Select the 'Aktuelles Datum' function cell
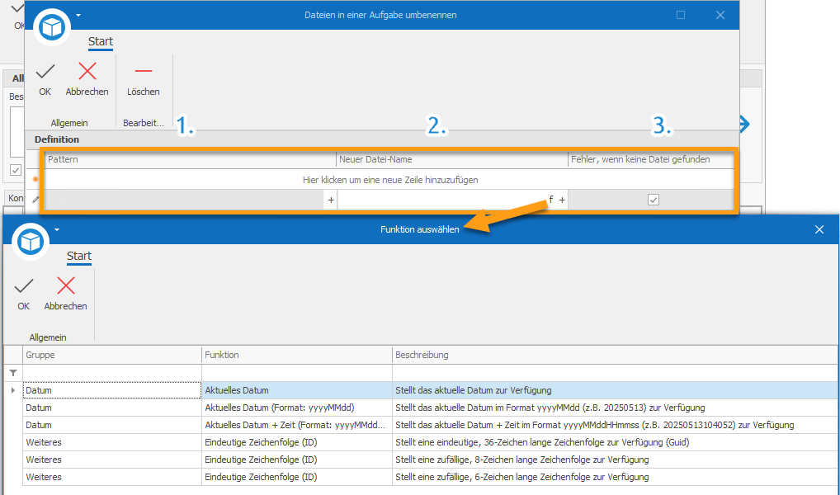 (x=297, y=390)
